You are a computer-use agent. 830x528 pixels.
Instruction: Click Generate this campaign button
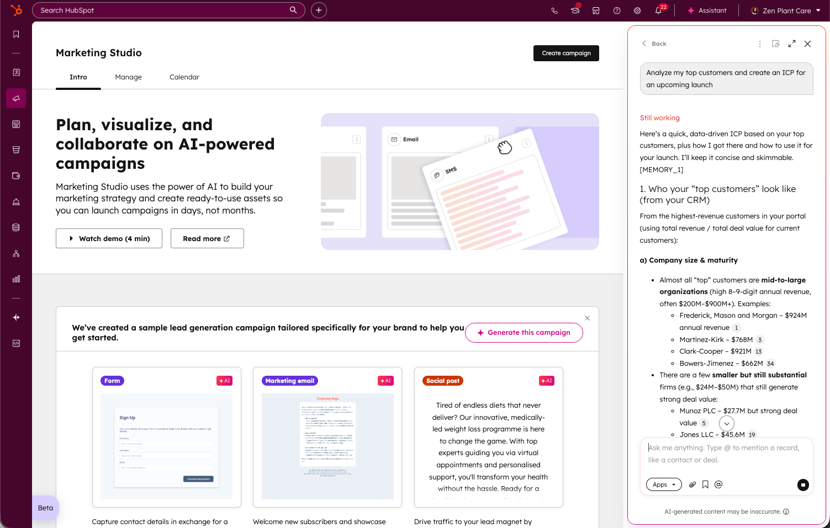point(524,333)
